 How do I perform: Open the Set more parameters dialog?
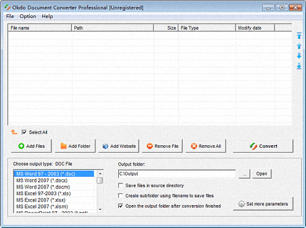[263, 204]
